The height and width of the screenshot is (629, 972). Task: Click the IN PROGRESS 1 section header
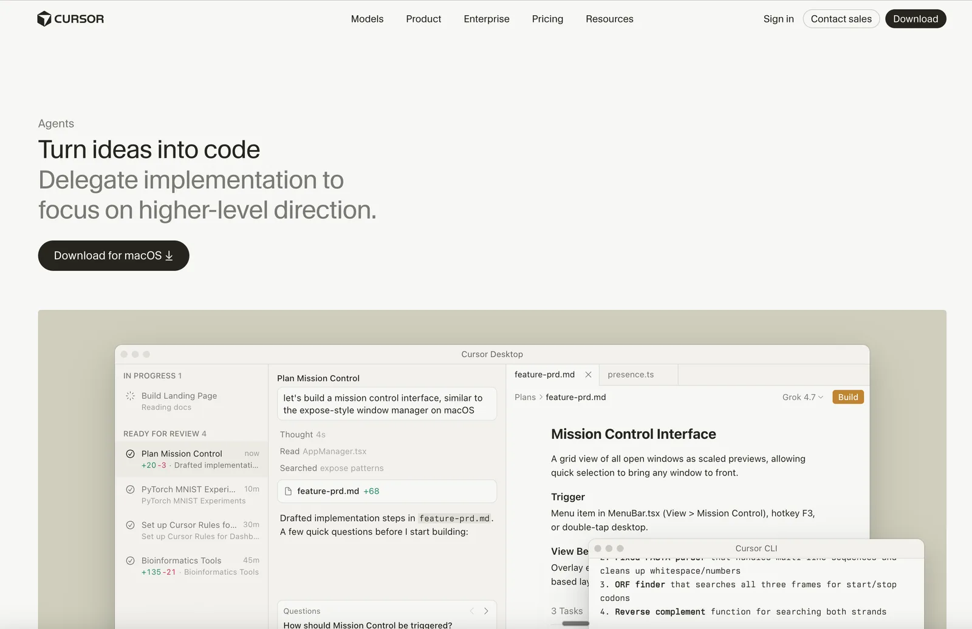click(x=152, y=376)
